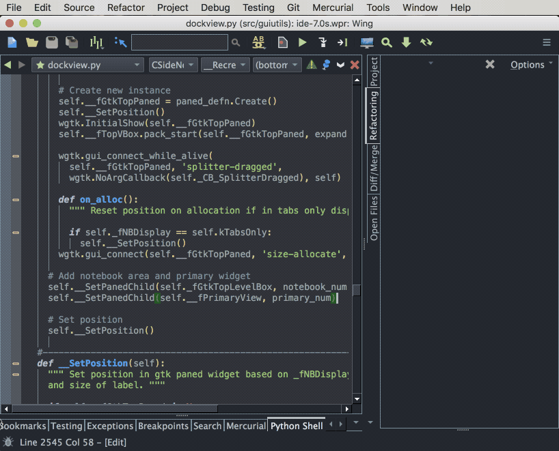This screenshot has height=451, width=559.
Task: Open the Debug menu
Action: click(x=215, y=8)
